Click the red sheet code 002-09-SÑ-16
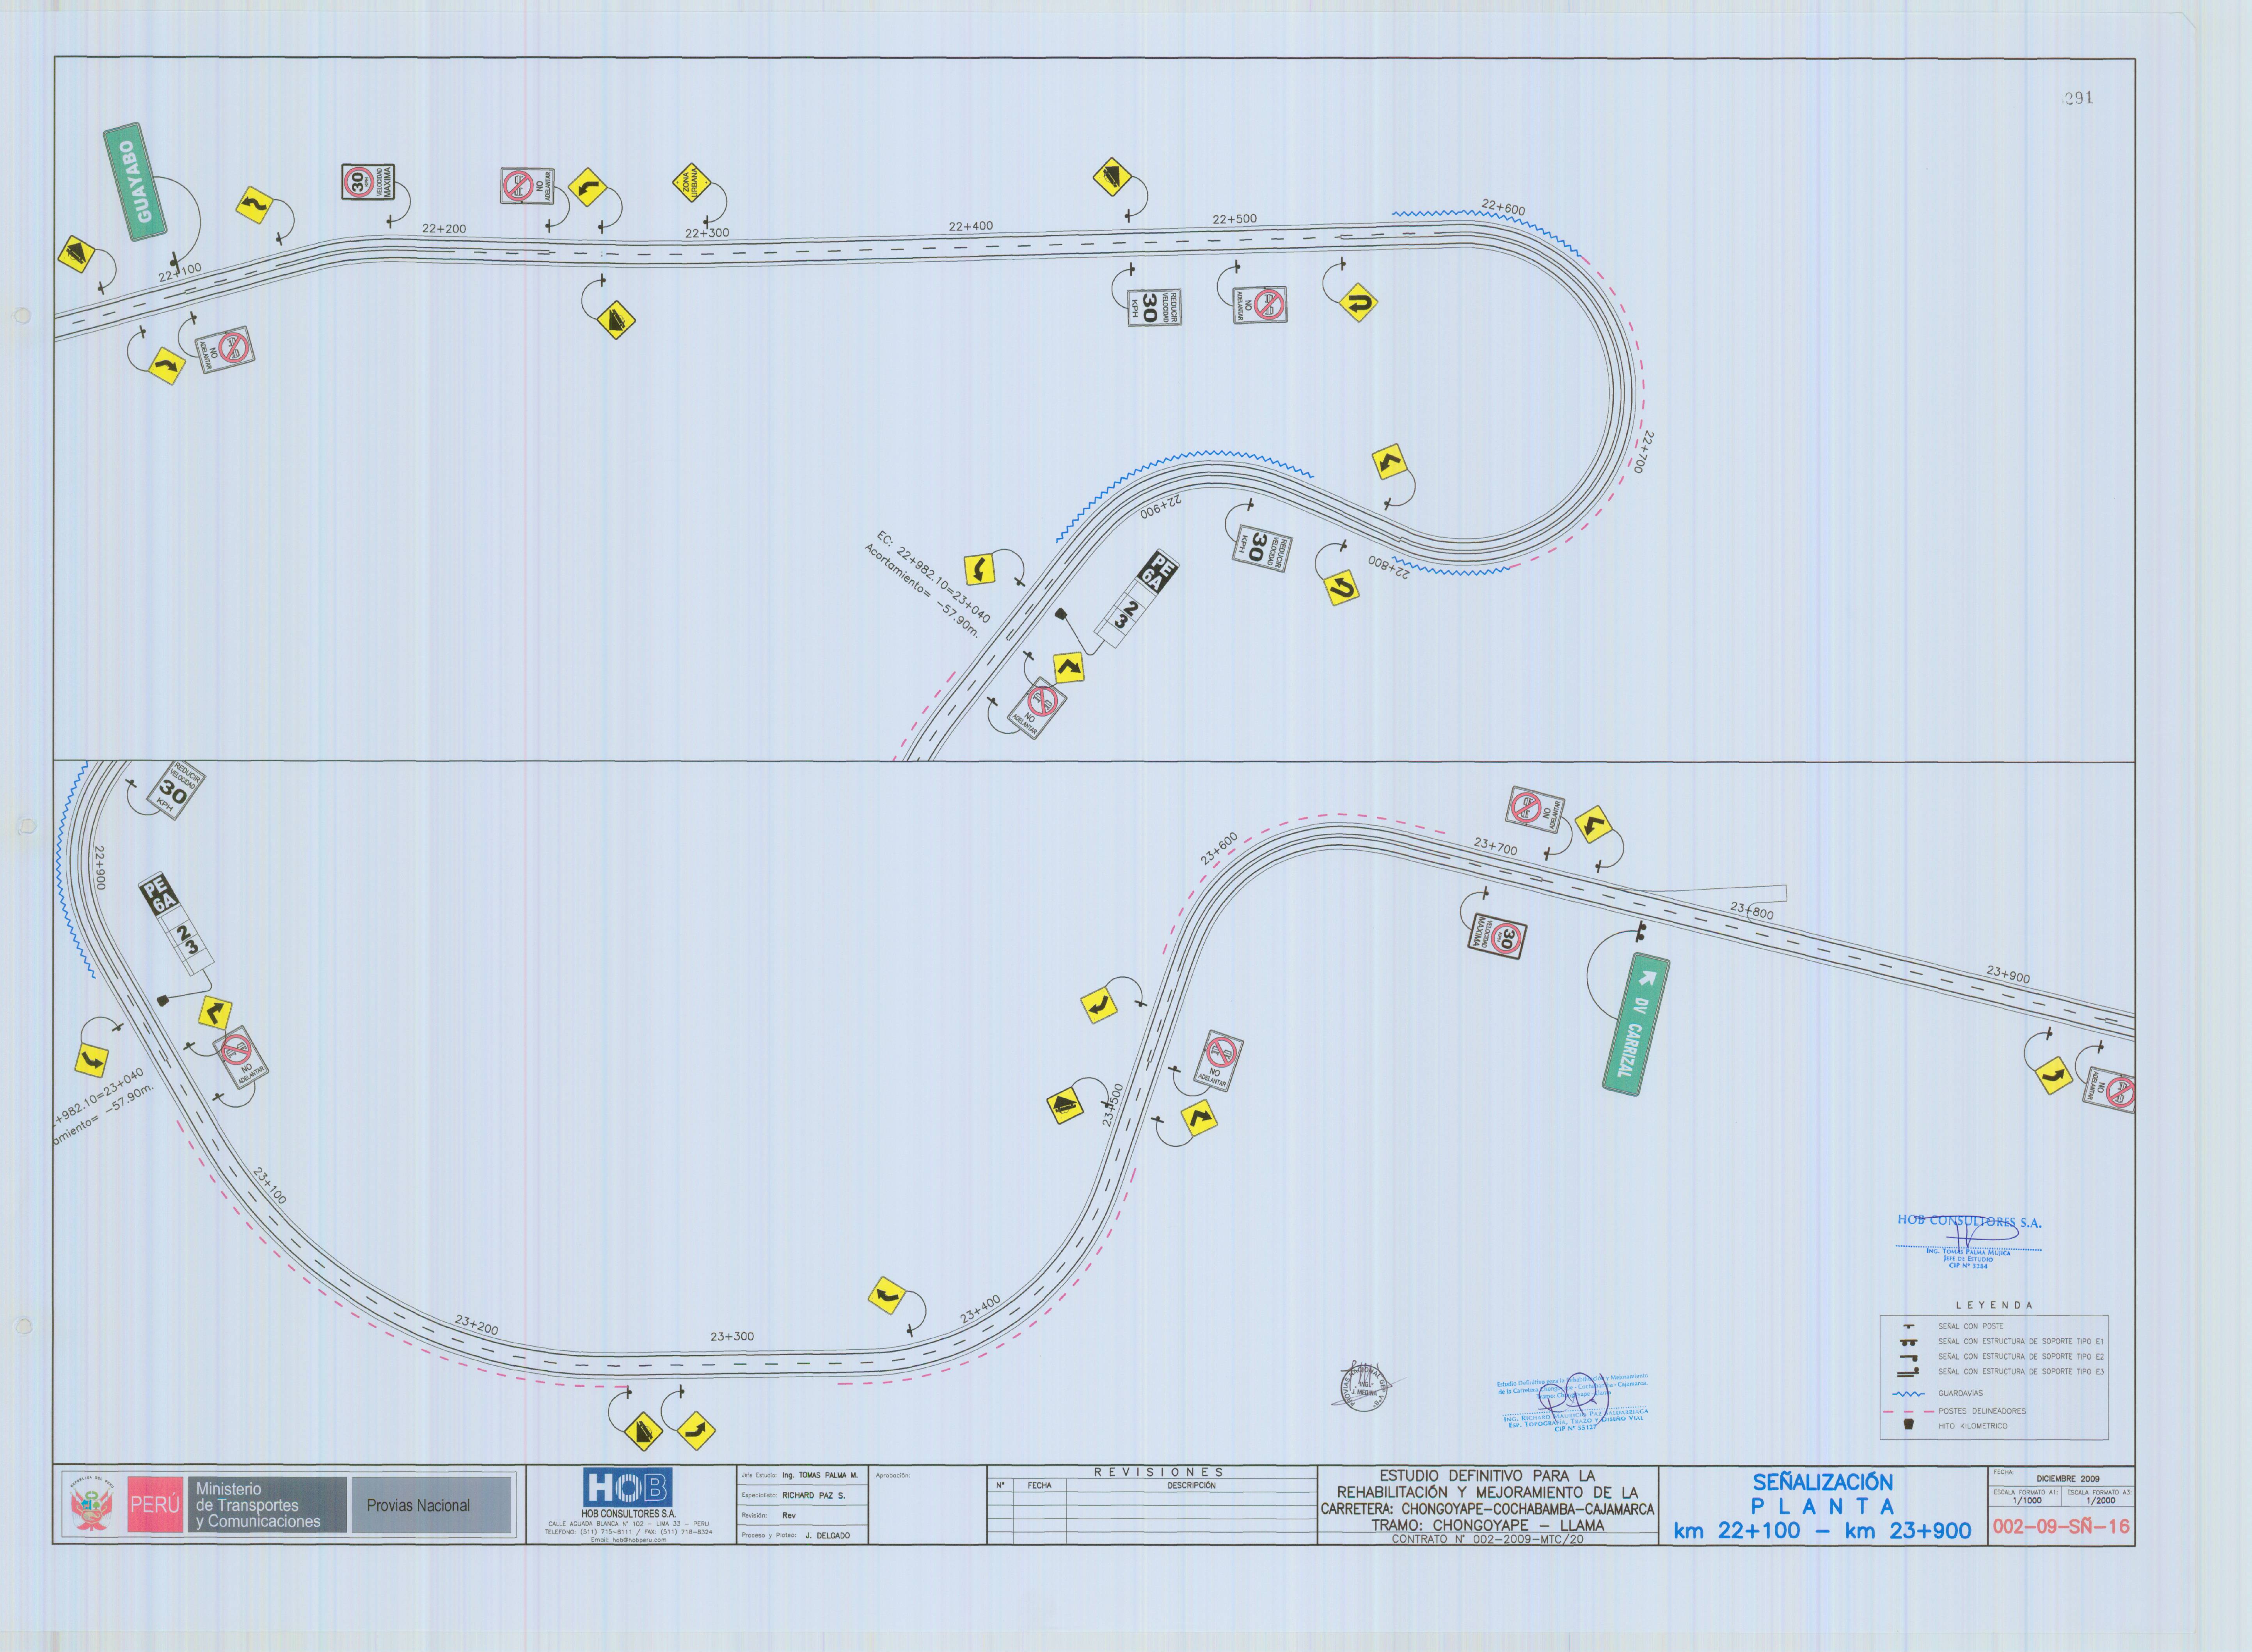The height and width of the screenshot is (1652, 2252). click(2061, 1527)
